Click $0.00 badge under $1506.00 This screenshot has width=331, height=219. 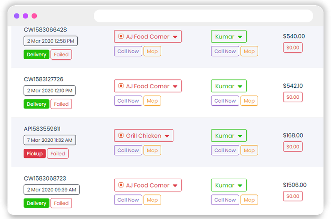point(293,196)
